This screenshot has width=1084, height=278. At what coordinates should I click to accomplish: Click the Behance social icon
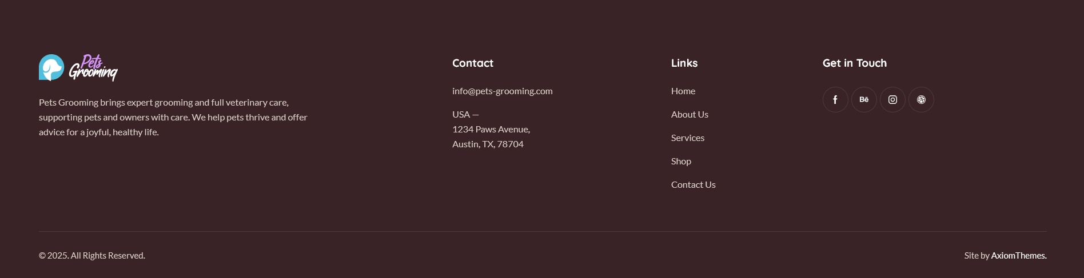864,100
